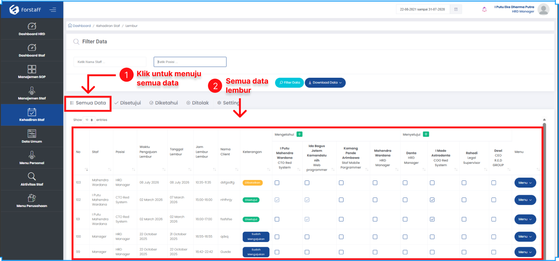Open Dashboard HRD from sidebar
This screenshot has height=261, width=559.
coord(32,29)
